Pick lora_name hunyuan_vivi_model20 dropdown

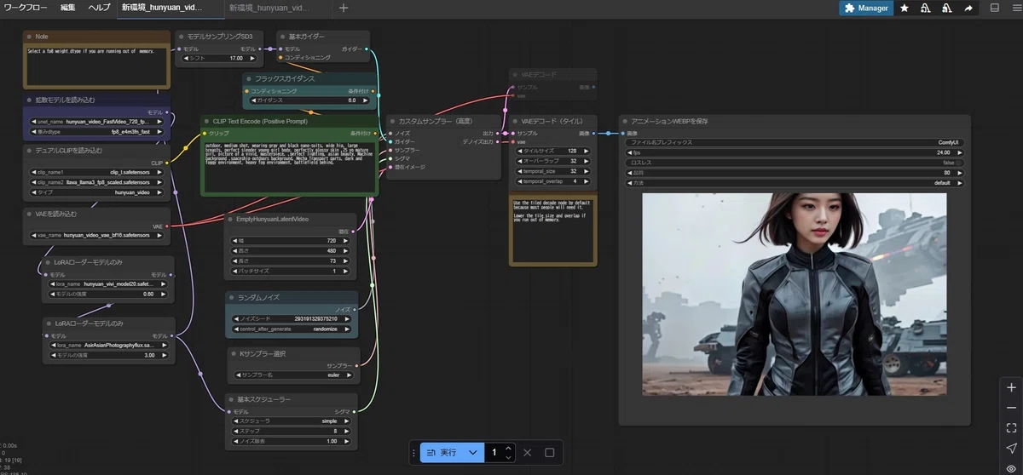tap(107, 283)
